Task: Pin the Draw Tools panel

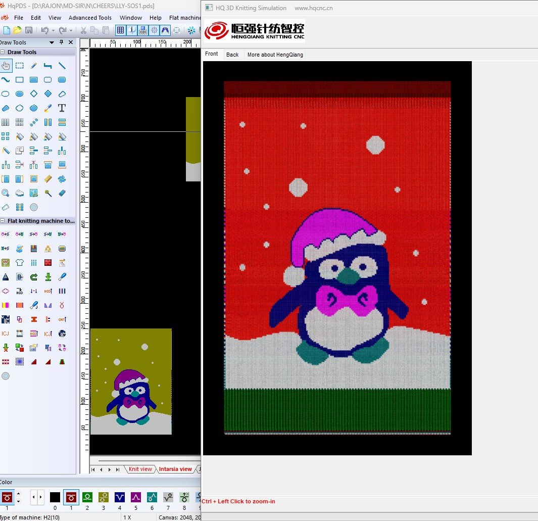Action: 62,42
